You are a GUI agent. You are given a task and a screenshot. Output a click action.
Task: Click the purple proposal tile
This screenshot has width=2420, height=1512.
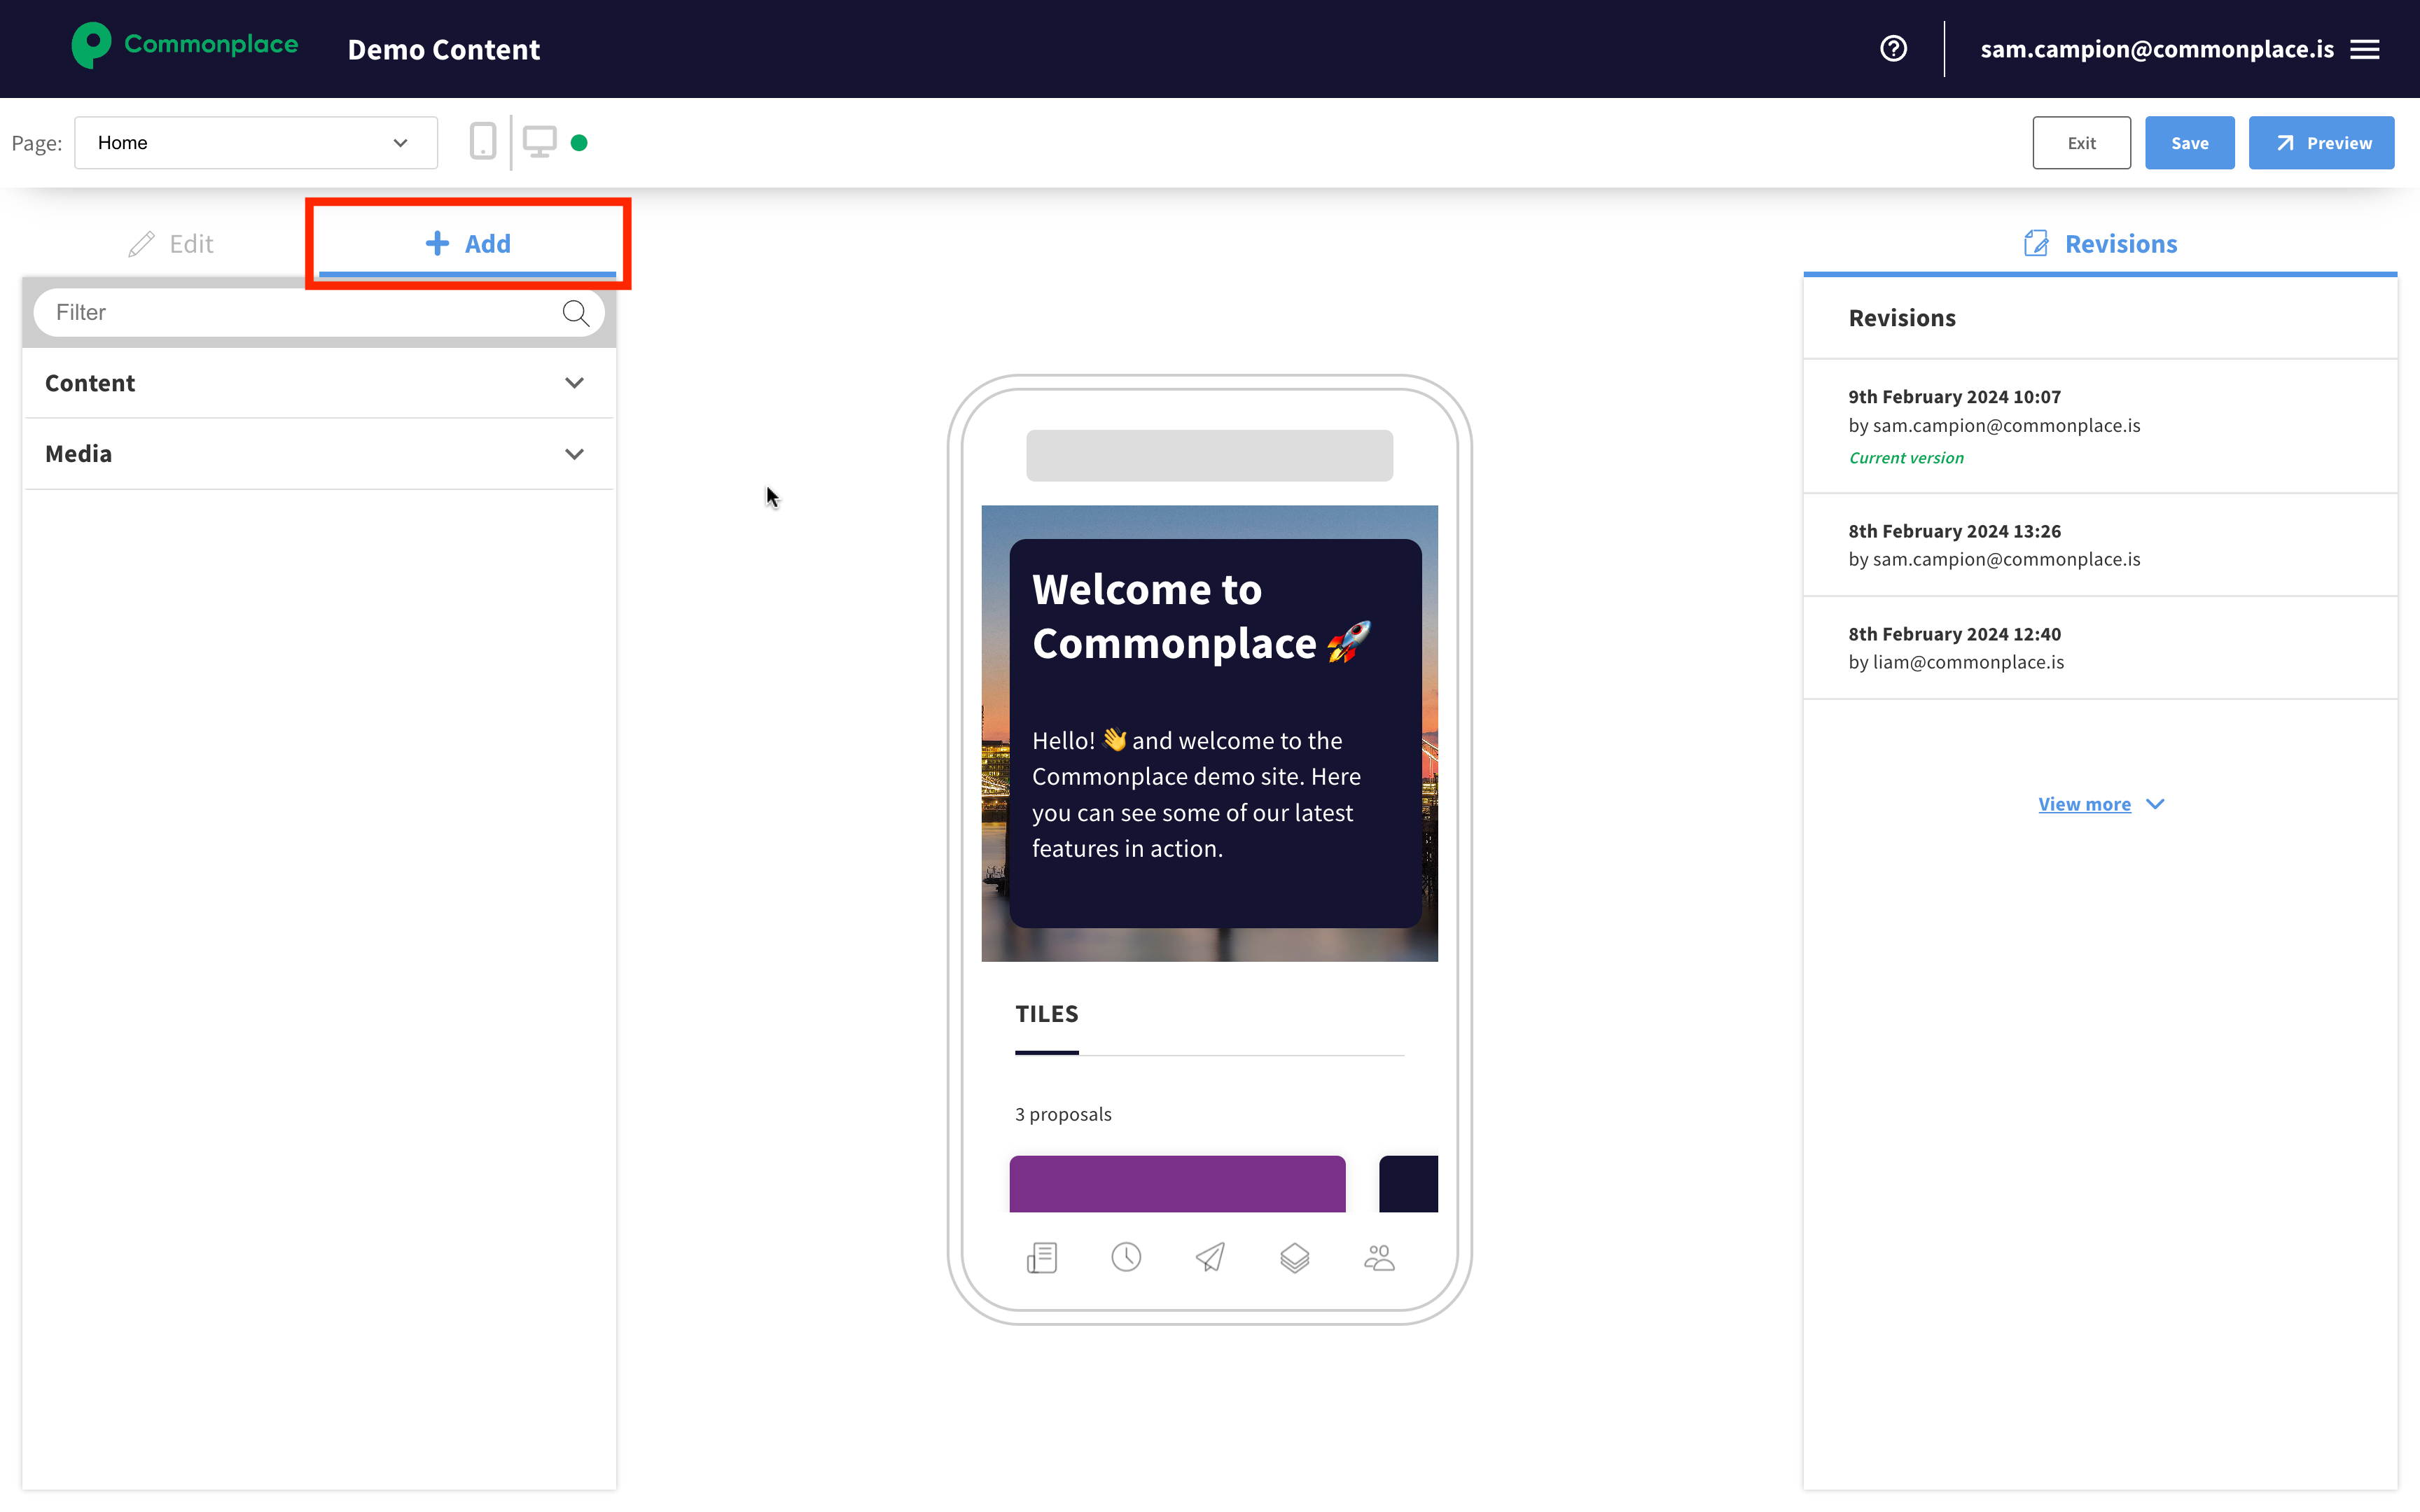(x=1177, y=1183)
